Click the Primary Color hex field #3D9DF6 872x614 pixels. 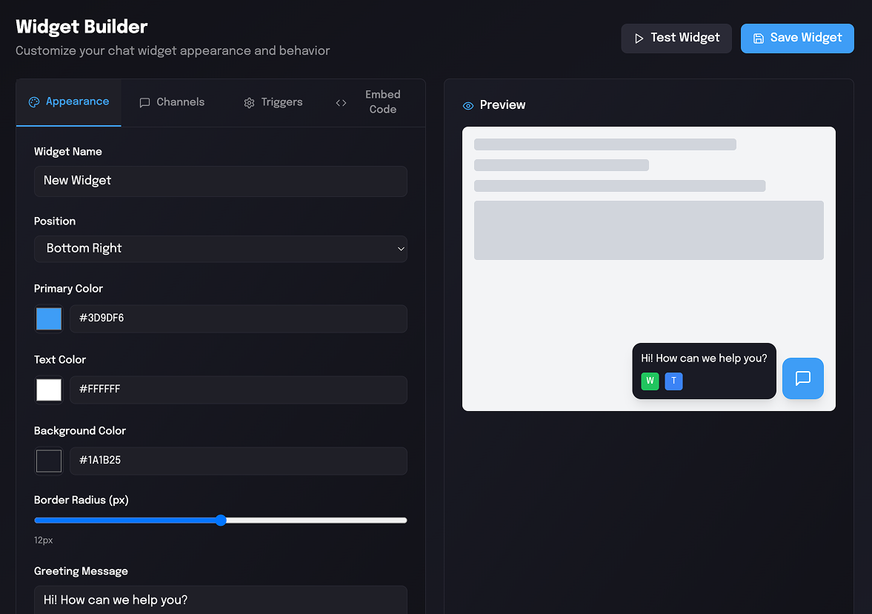(239, 318)
